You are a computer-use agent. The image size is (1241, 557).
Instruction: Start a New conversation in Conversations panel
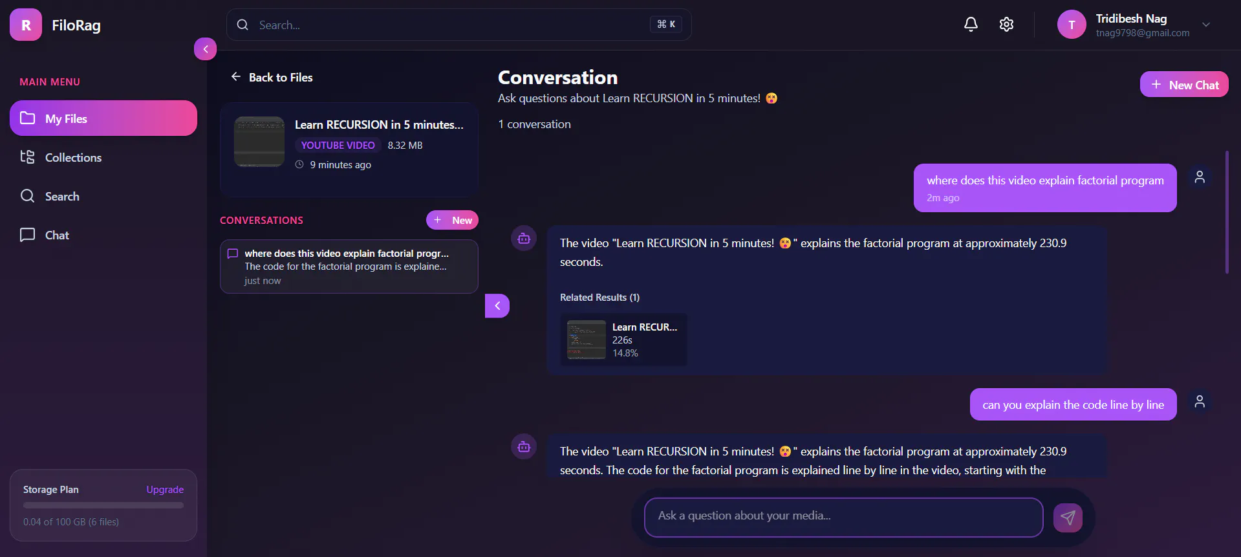point(452,220)
